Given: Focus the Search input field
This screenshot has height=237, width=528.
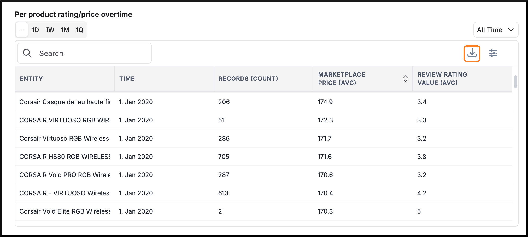Looking at the screenshot, I should (x=84, y=53).
